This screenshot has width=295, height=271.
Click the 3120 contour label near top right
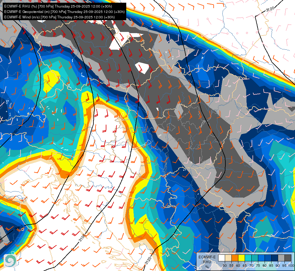[270, 9]
